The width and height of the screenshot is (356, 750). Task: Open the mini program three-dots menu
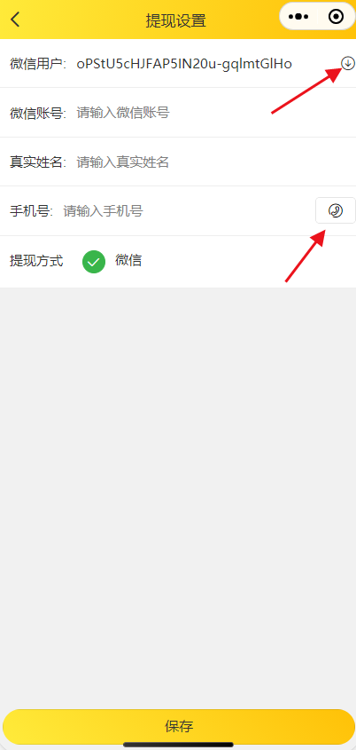pos(298,17)
